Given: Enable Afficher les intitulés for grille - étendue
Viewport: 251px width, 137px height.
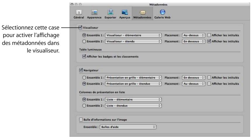Looking at the screenshot, I should pos(209,83).
